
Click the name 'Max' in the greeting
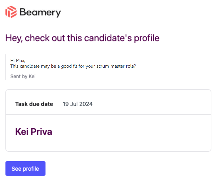pos(21,61)
